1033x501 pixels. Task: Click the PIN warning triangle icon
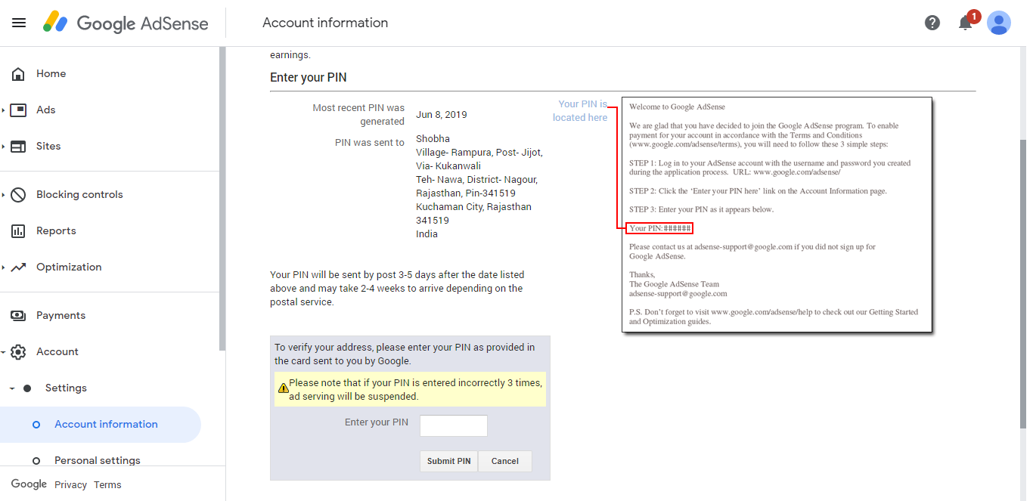(284, 388)
